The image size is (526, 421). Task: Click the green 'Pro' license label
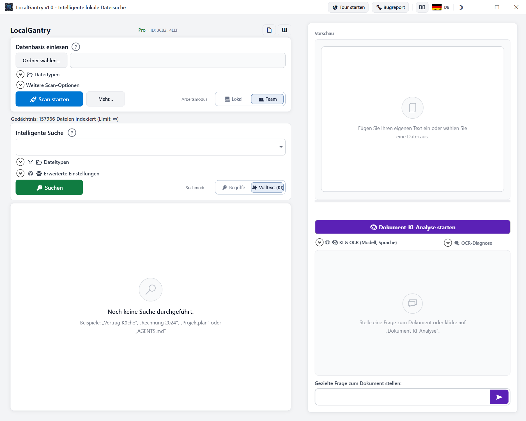coord(142,30)
